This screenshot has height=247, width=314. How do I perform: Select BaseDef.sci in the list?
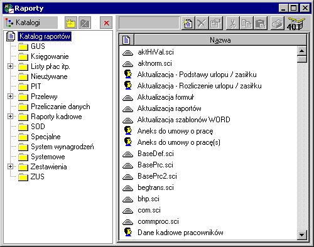coord(156,154)
